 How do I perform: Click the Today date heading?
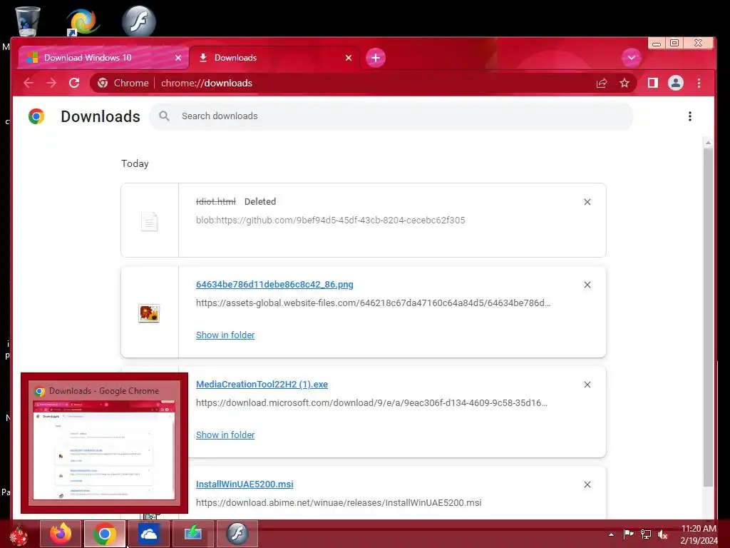point(135,163)
